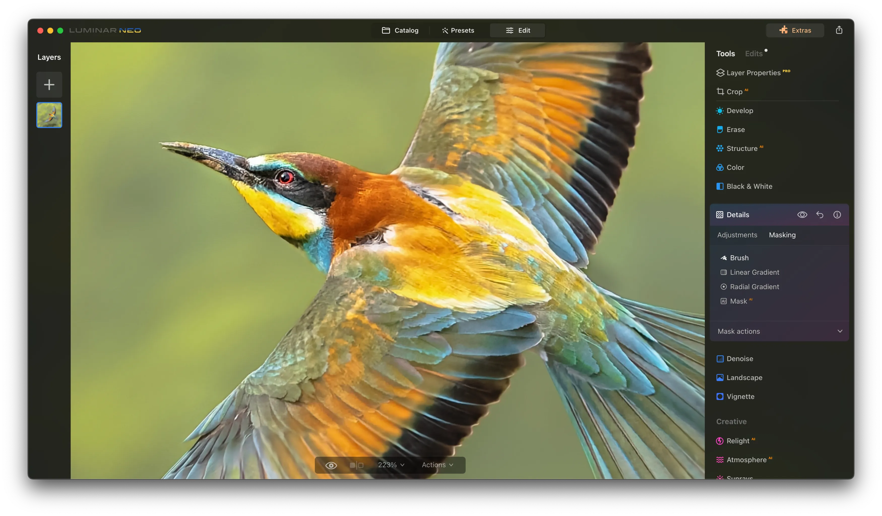Select the bird layer thumbnail
This screenshot has height=516, width=882.
tap(49, 115)
